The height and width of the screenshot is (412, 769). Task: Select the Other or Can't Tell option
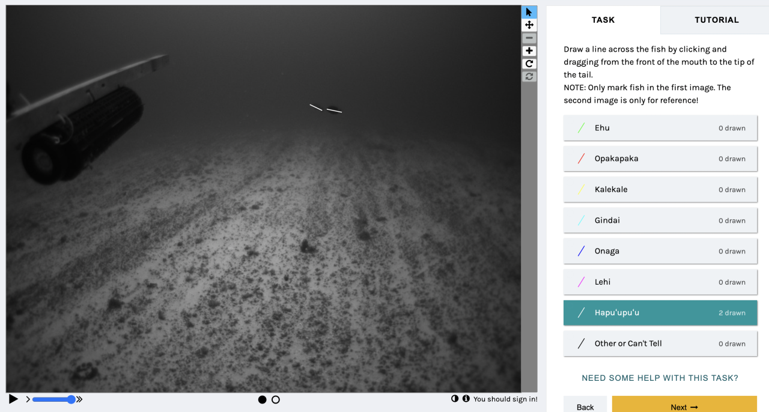660,344
